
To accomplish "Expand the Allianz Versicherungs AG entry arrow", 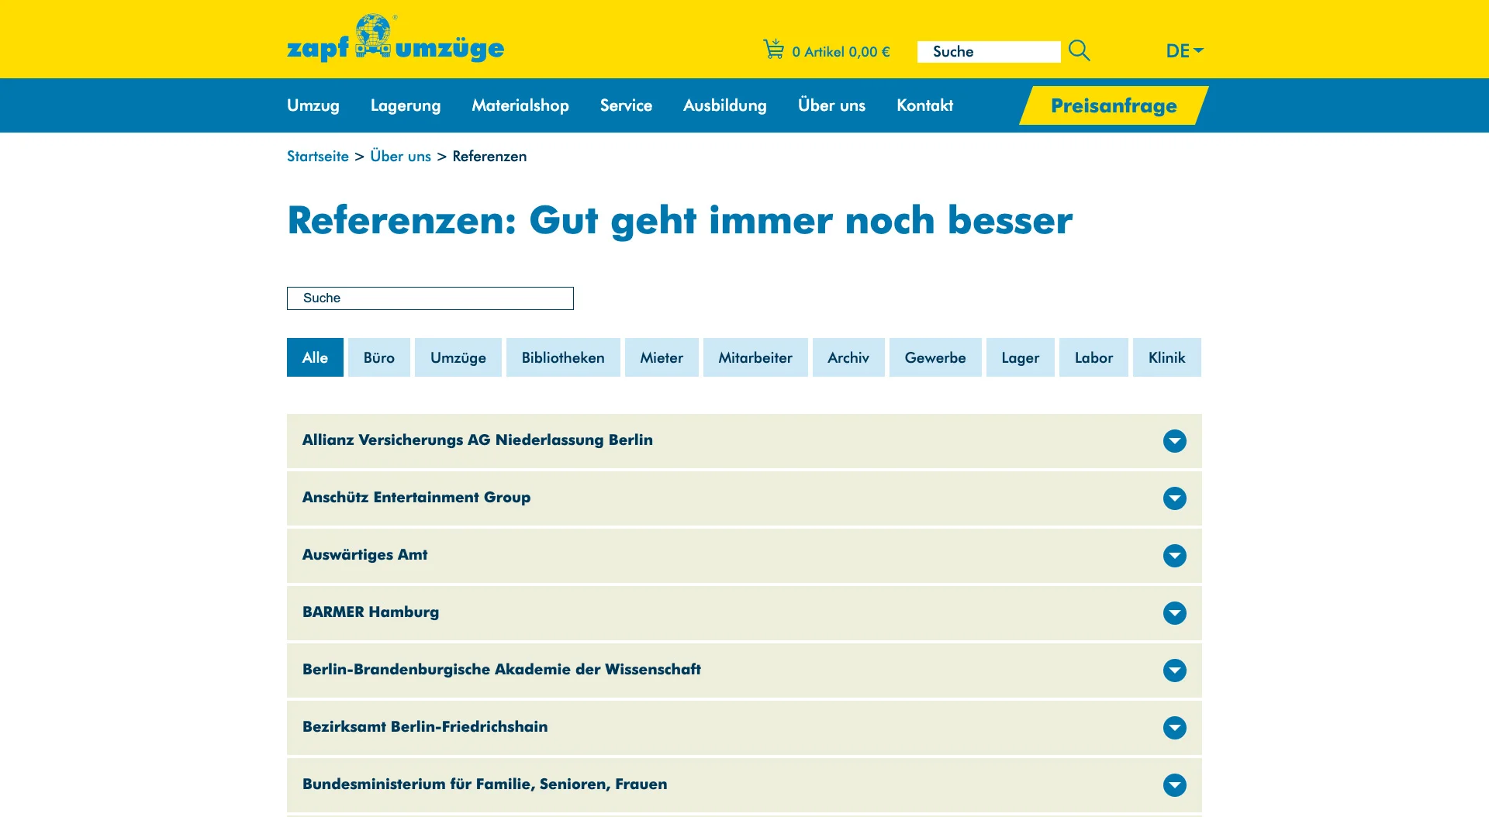I will 1174,441.
